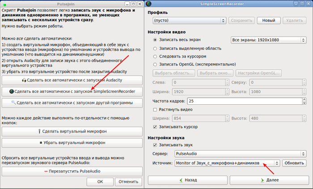
Task: Click the green right arrow icon on Далее
Action: [x=262, y=180]
